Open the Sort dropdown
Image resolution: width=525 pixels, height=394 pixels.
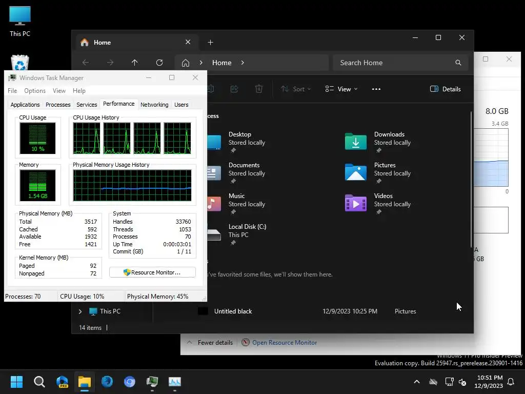296,89
